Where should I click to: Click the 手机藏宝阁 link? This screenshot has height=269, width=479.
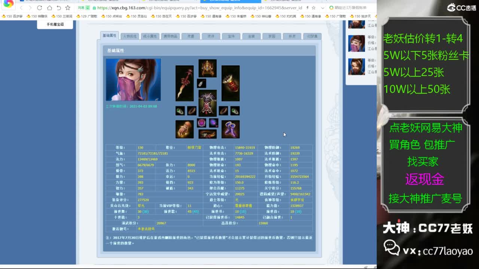(x=55, y=24)
